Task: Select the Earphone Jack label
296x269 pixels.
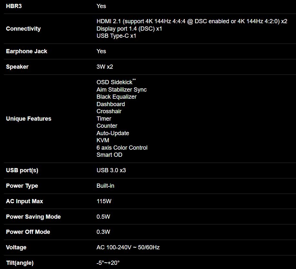Action: point(26,51)
